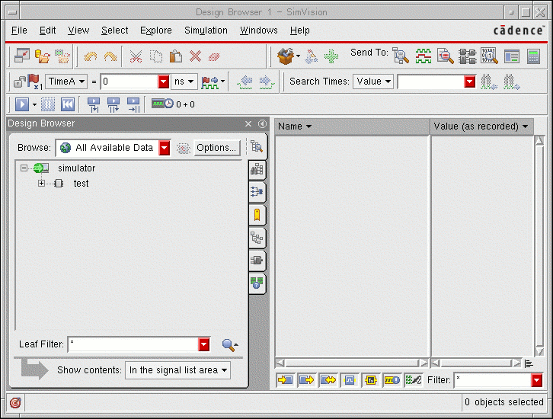The width and height of the screenshot is (553, 419).
Task: Open the Leaf Filter history dropdown arrow
Action: coord(204,344)
